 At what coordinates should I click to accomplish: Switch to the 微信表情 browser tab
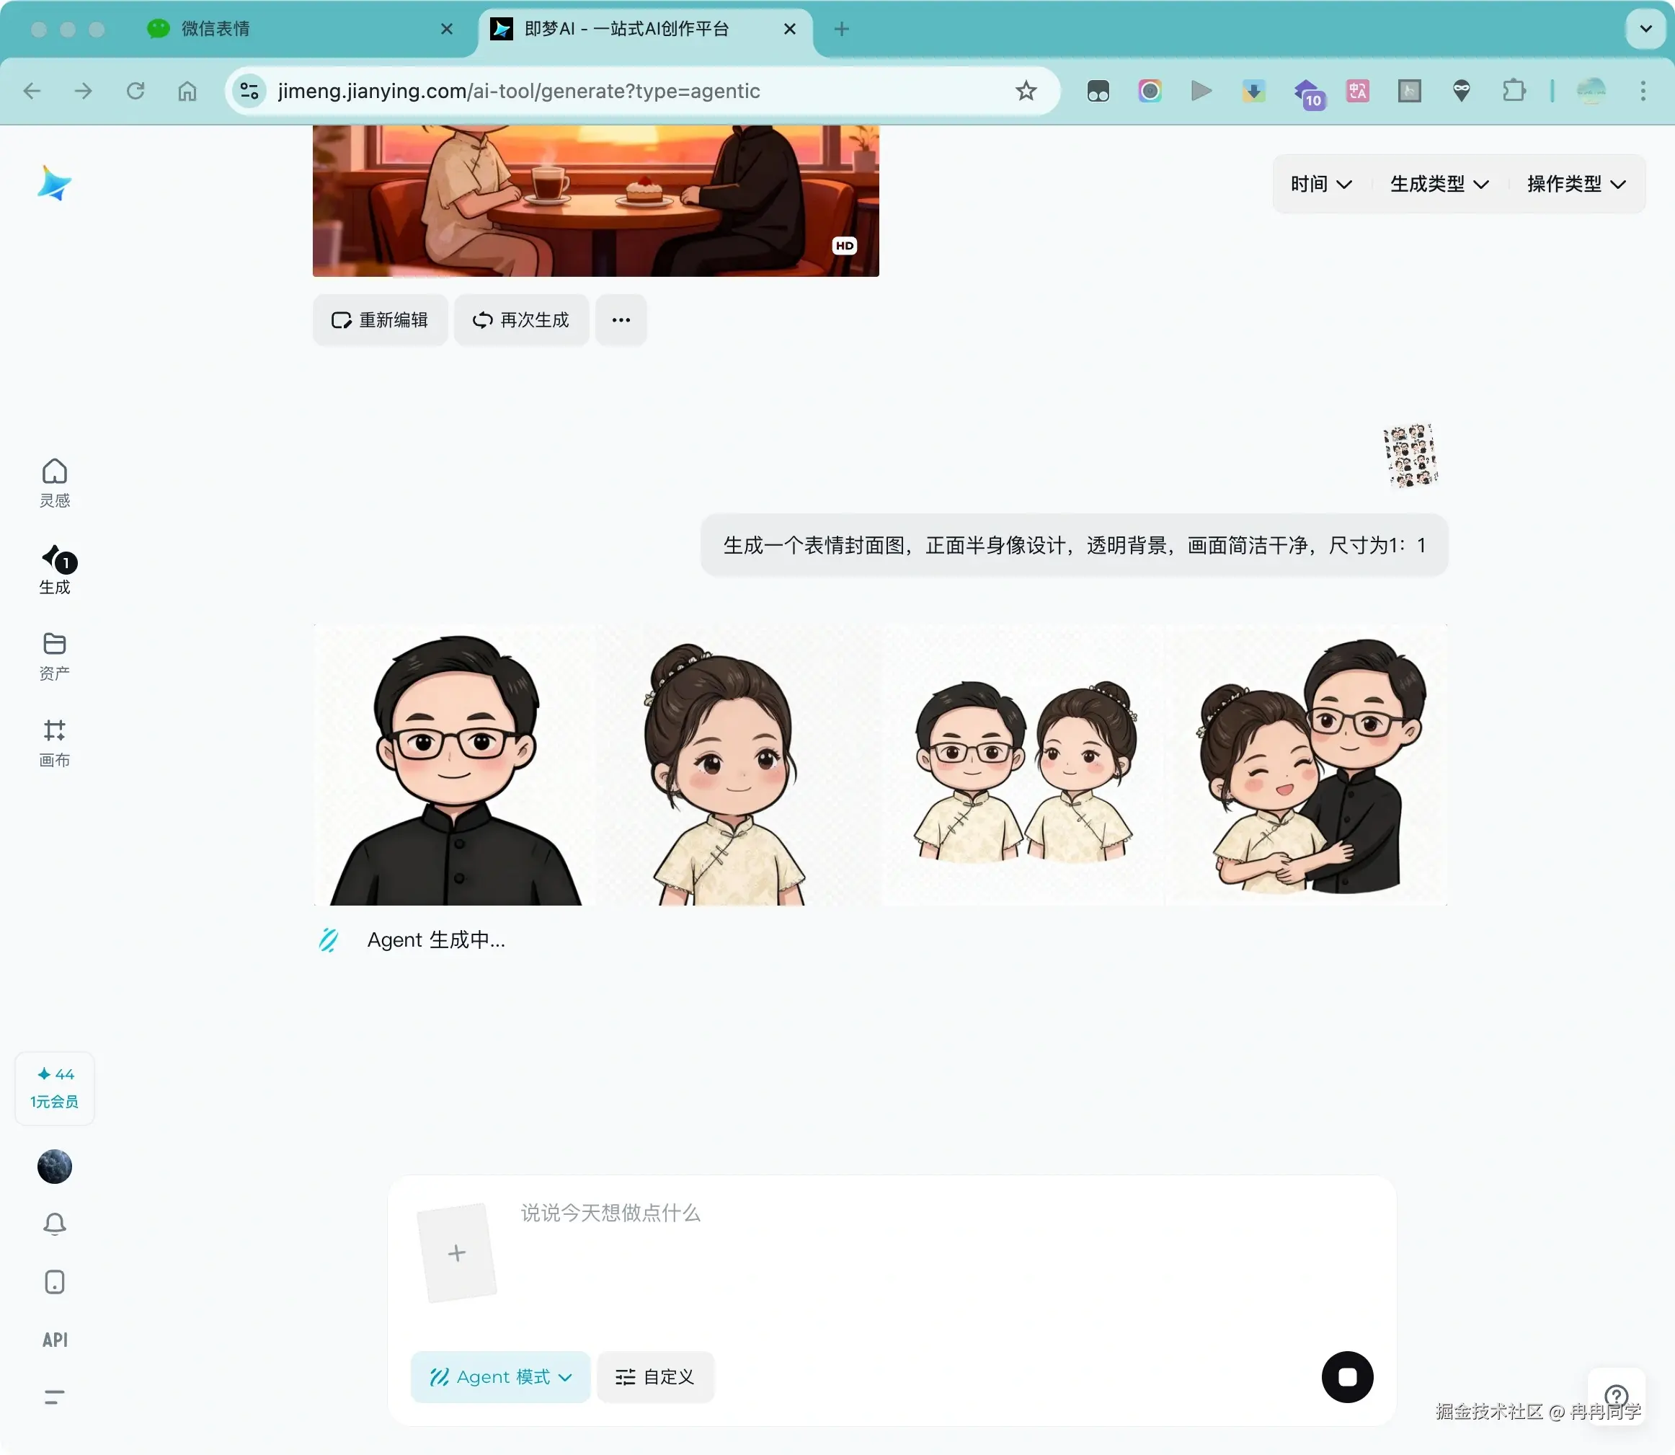coord(215,30)
